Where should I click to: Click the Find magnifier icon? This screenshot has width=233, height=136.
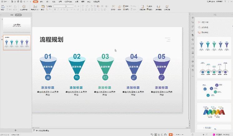(x=147, y=6)
